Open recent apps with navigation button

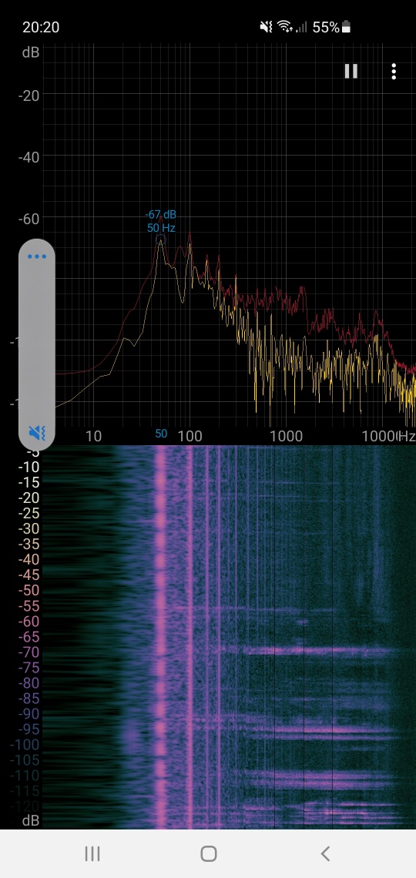(x=92, y=853)
